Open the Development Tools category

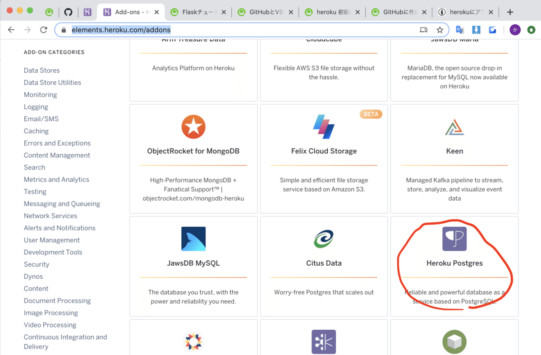[x=53, y=253]
